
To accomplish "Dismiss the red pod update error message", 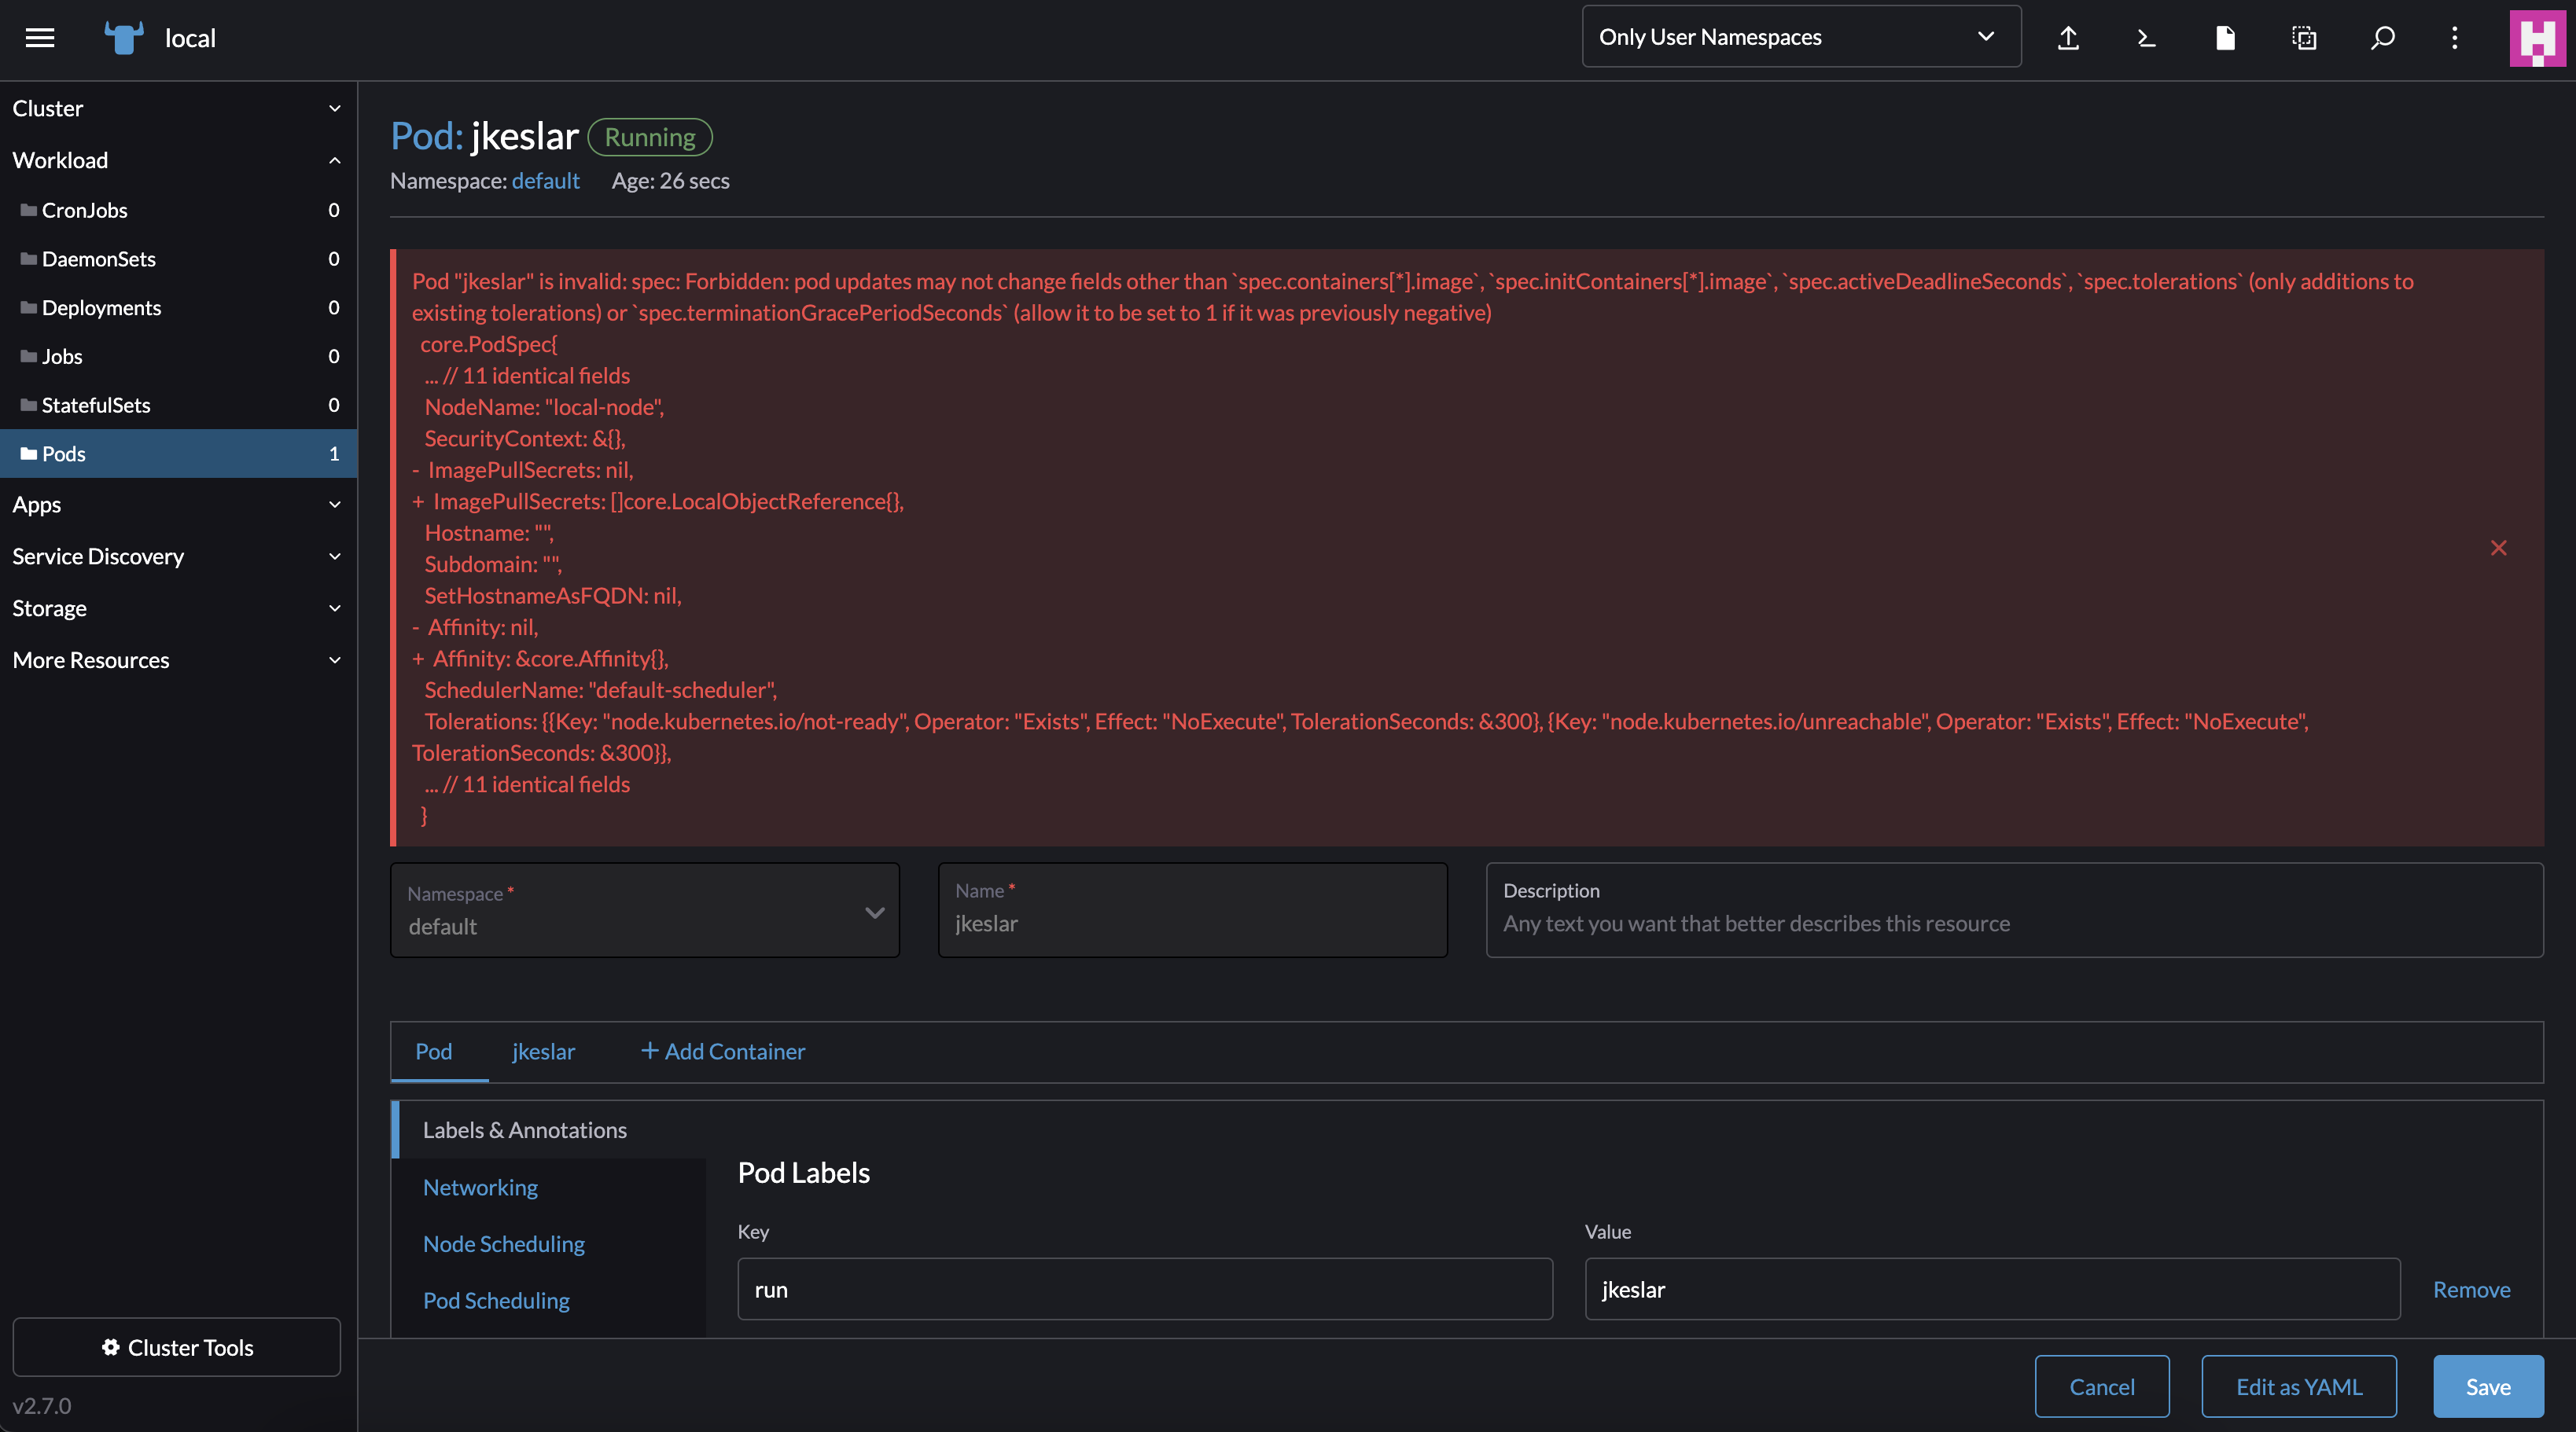I will pyautogui.click(x=2499, y=548).
